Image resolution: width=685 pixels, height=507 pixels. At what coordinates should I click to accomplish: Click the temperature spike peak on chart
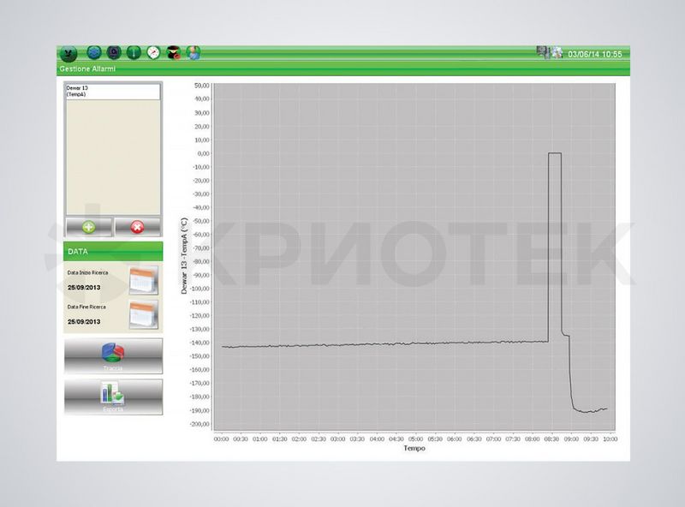coord(555,153)
